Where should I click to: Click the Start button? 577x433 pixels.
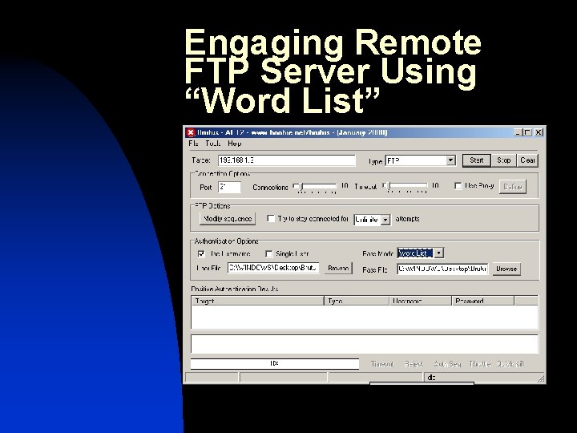tap(477, 160)
